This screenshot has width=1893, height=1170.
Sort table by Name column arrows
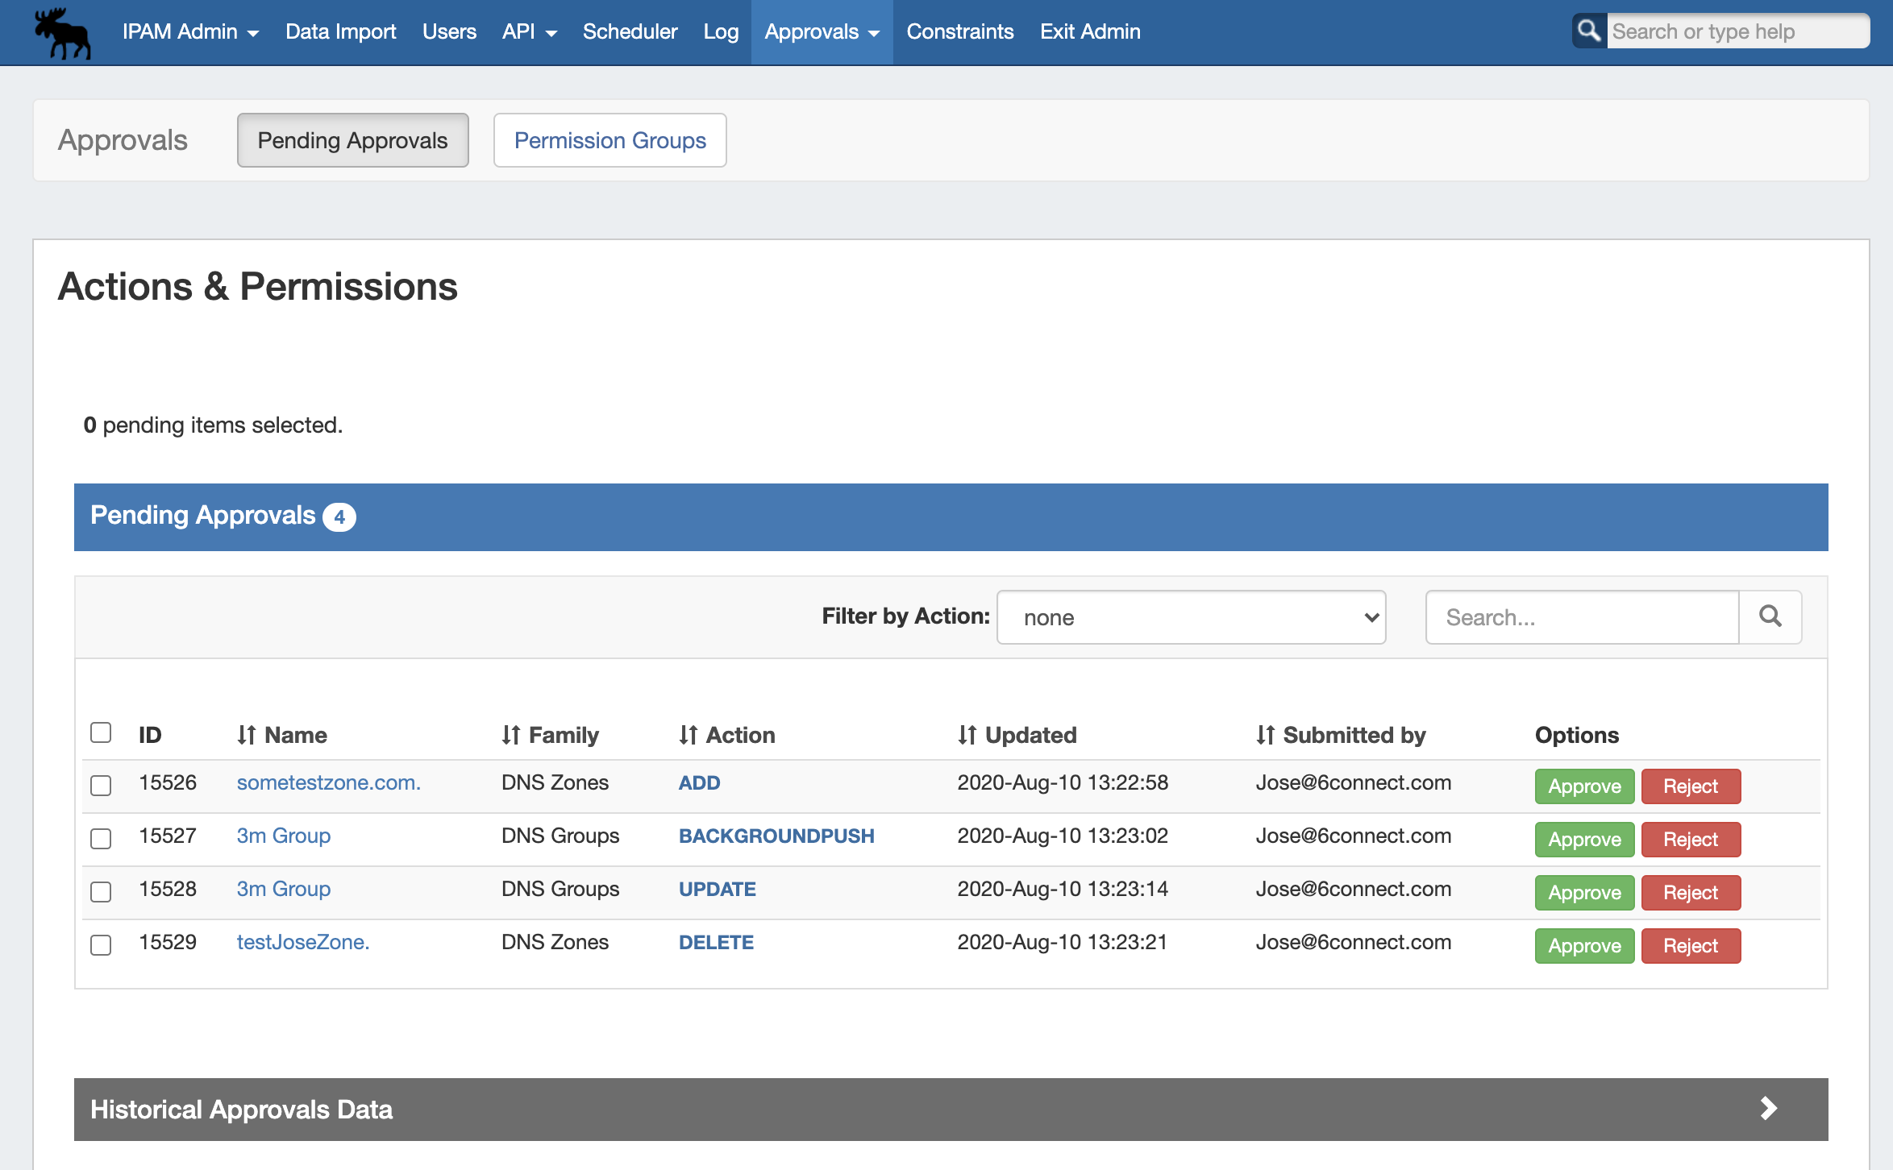(x=247, y=735)
